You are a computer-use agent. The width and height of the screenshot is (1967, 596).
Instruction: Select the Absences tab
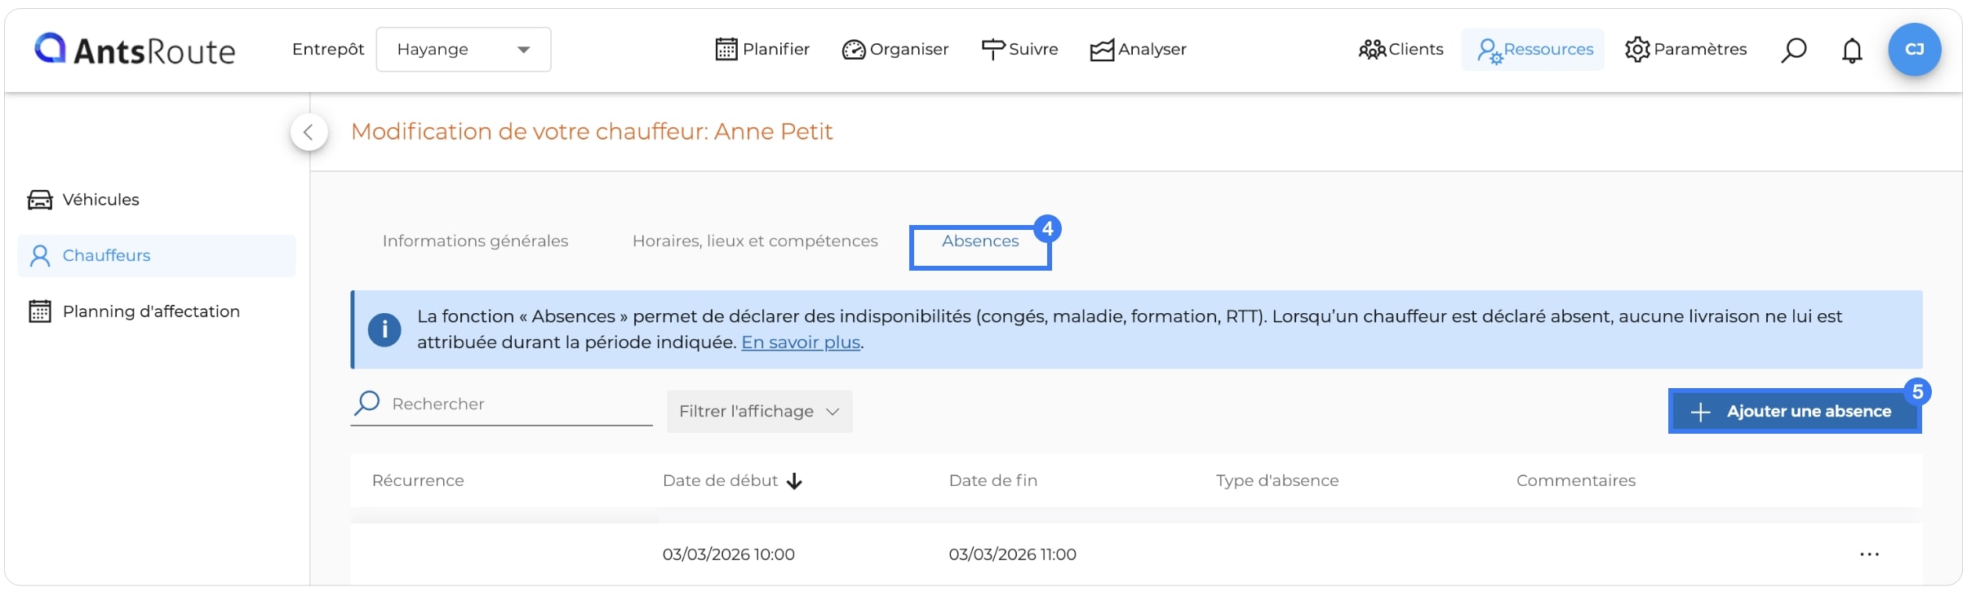[x=980, y=241]
